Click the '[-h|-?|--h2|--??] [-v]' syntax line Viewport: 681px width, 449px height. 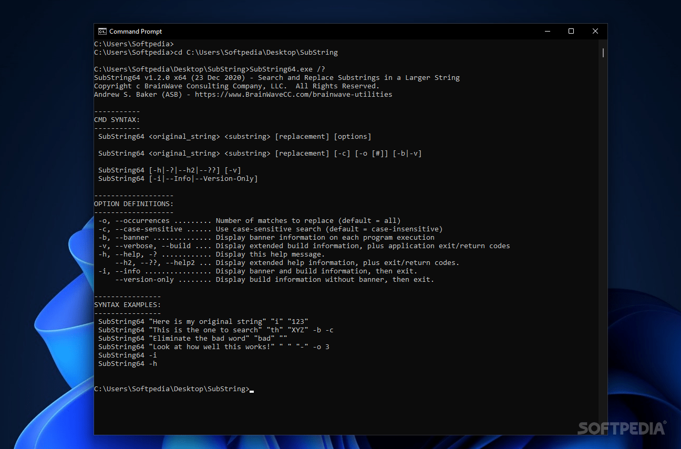pyautogui.click(x=170, y=170)
